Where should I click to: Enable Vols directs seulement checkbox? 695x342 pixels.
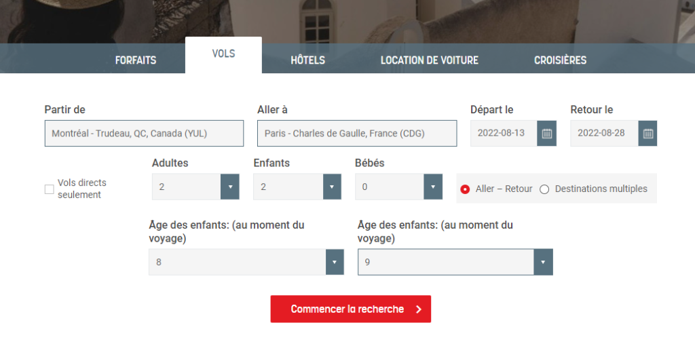pyautogui.click(x=49, y=189)
